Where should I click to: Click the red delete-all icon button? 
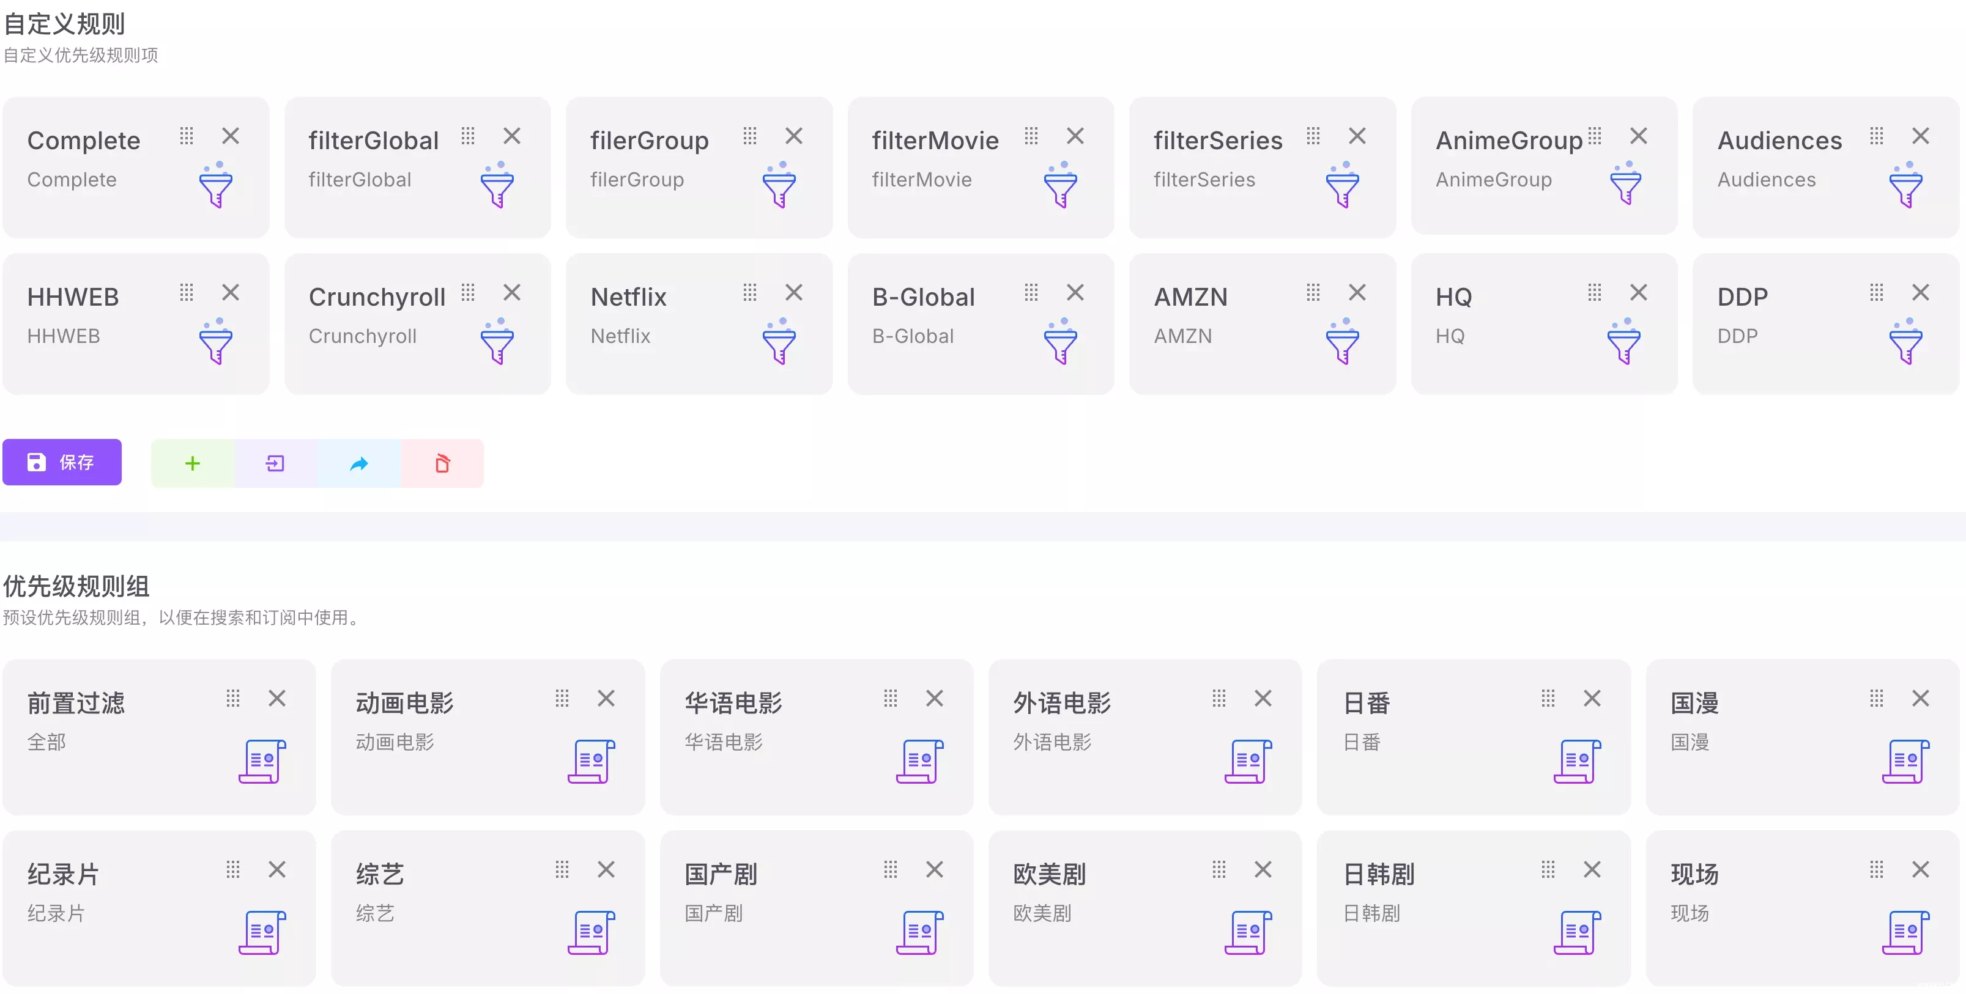click(442, 463)
